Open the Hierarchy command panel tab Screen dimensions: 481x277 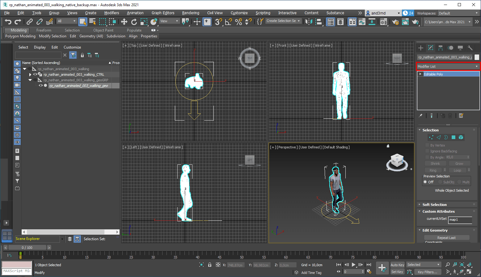[441, 48]
